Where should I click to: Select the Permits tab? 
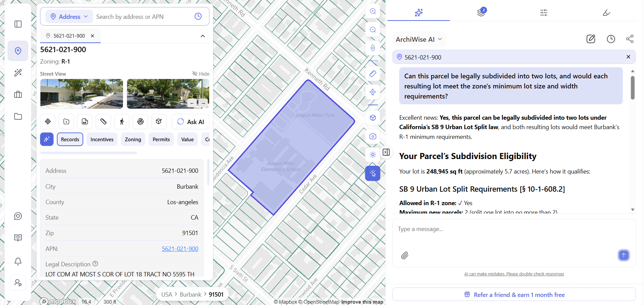161,139
